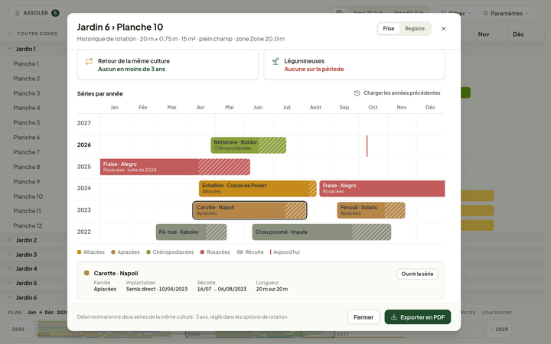Click the history clock icon near Charger
Screen dimensions: 551x344
(x=357, y=93)
